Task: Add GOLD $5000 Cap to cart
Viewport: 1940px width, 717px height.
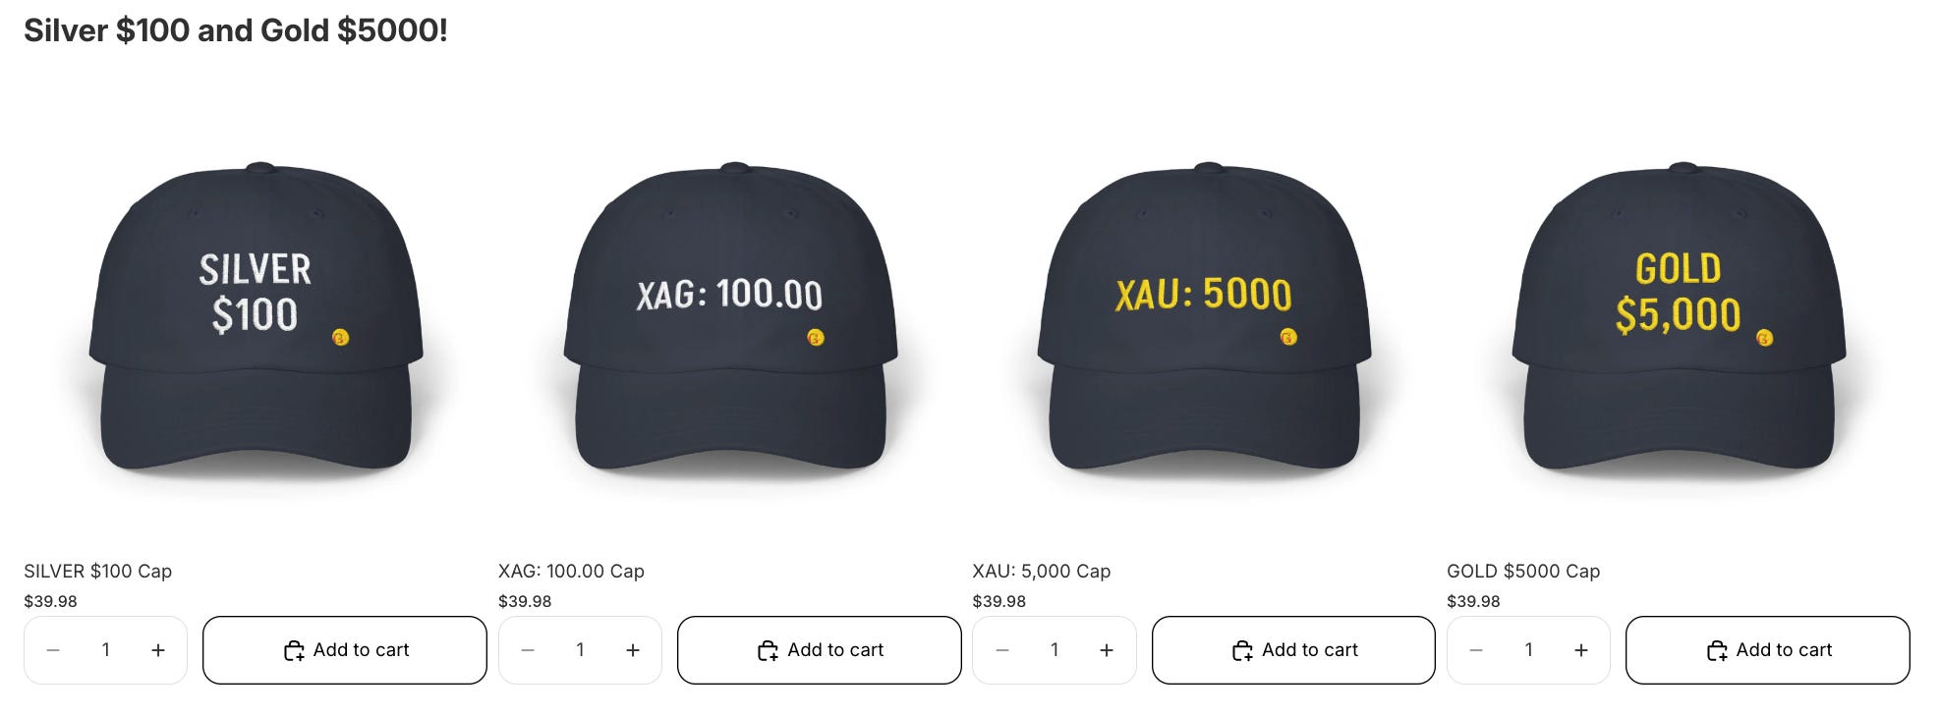Action: (1768, 650)
